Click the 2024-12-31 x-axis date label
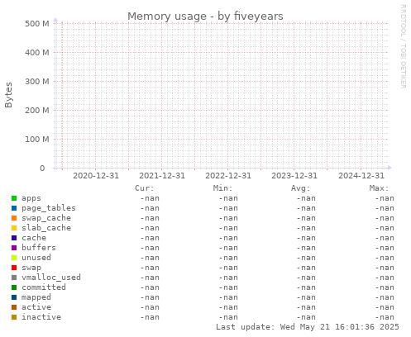411x337 pixels. [x=361, y=176]
